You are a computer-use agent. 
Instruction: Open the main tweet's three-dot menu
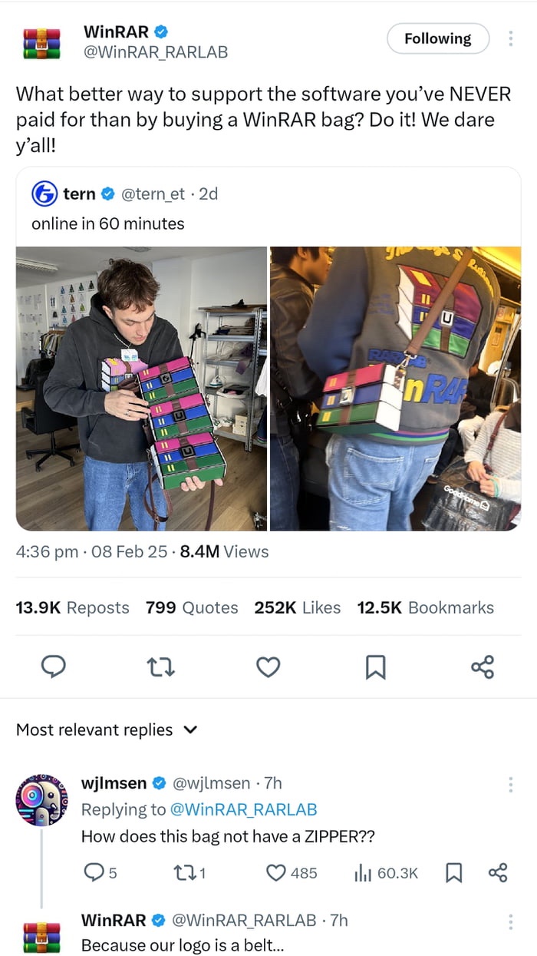coord(510,38)
